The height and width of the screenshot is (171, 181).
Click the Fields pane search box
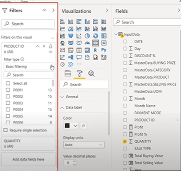147,22
